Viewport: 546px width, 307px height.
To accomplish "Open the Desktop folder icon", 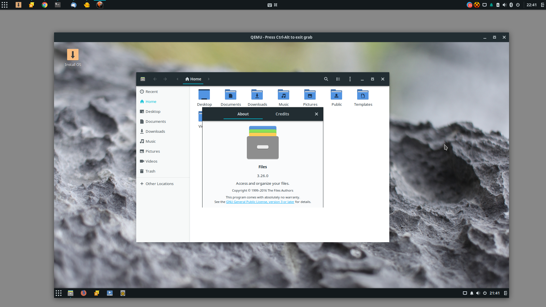I will point(204,95).
